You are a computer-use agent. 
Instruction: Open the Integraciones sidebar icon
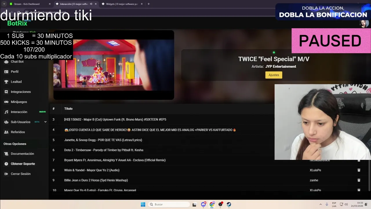6,92
